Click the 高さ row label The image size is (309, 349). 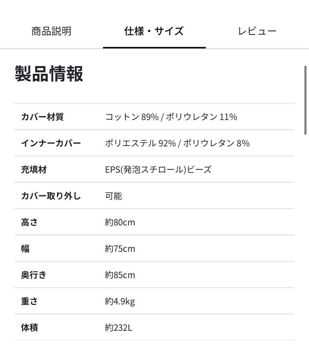tap(28, 222)
